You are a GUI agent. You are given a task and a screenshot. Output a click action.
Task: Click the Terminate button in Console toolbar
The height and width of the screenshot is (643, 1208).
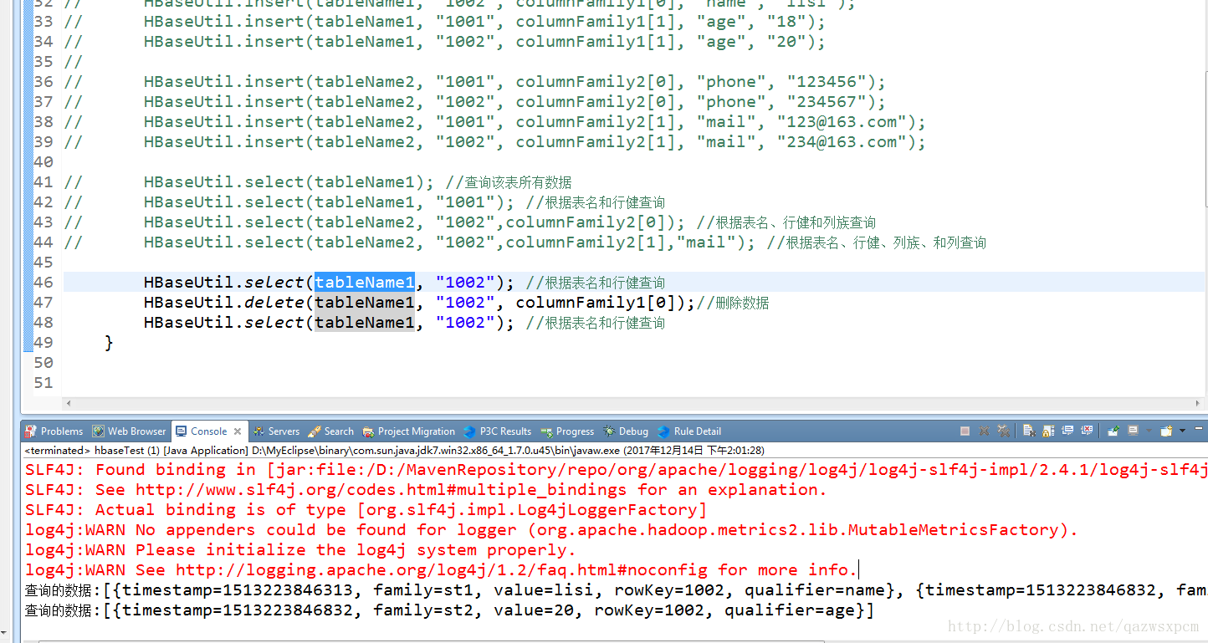(x=965, y=431)
